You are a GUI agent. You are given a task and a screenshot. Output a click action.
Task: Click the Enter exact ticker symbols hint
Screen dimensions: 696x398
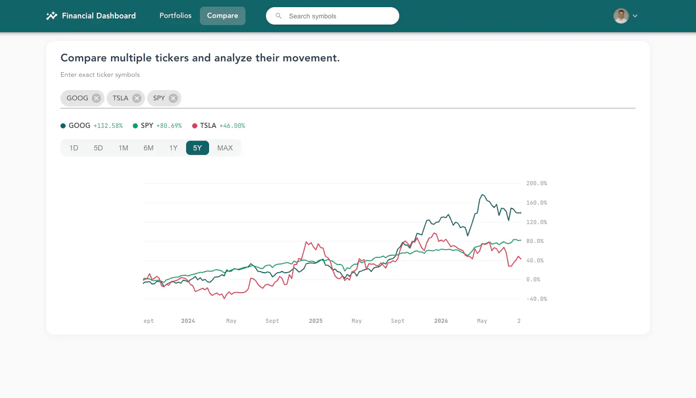100,75
